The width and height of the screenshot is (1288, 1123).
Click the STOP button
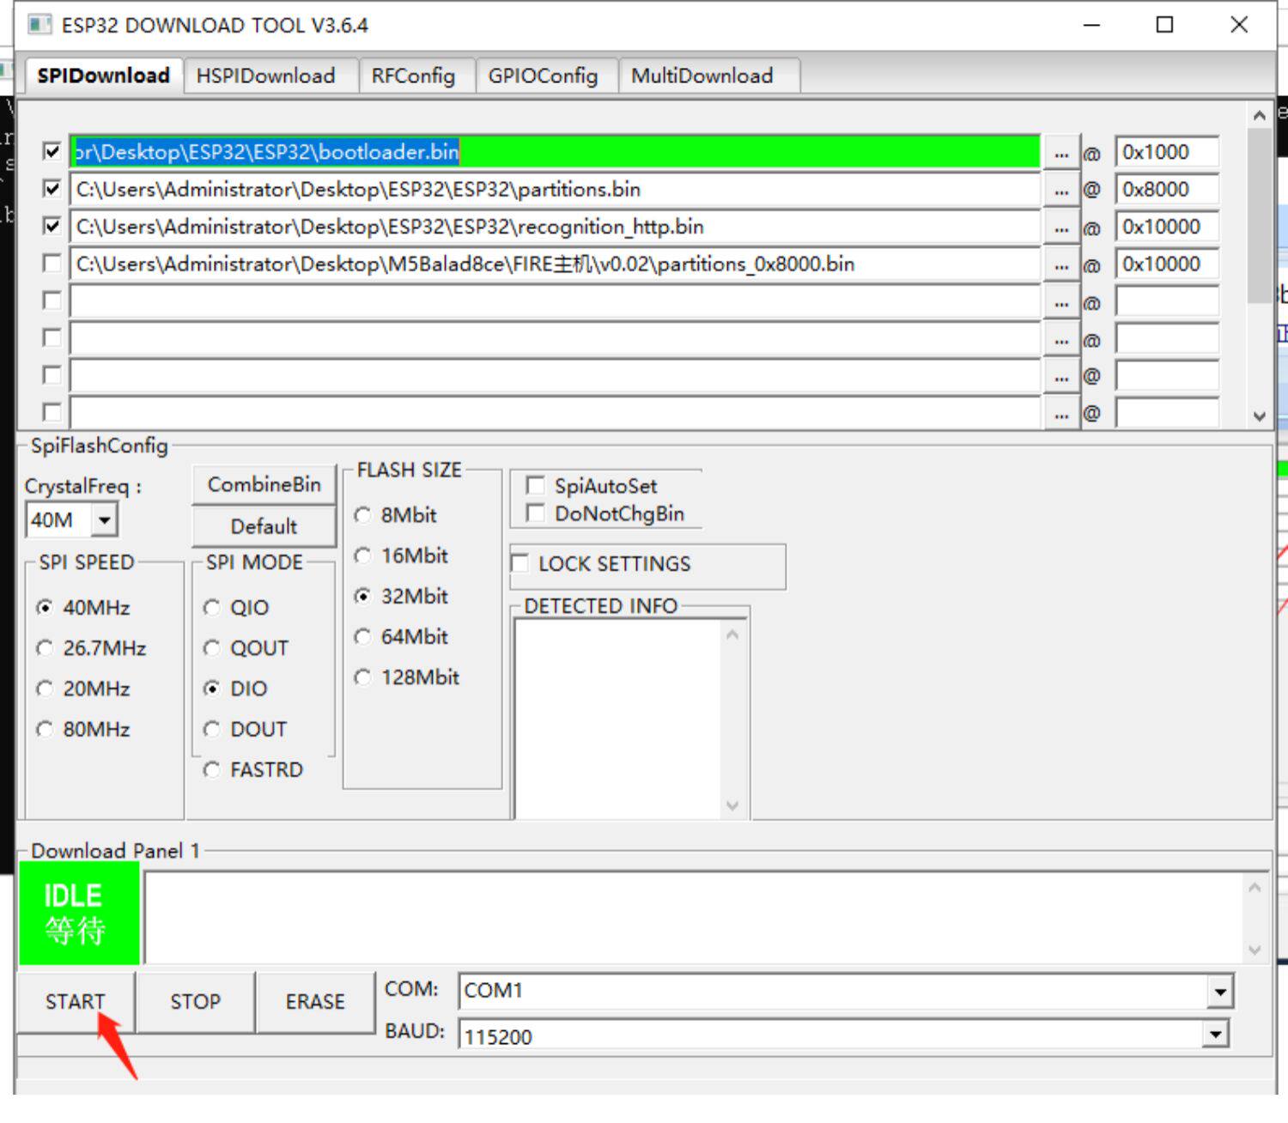click(196, 1002)
